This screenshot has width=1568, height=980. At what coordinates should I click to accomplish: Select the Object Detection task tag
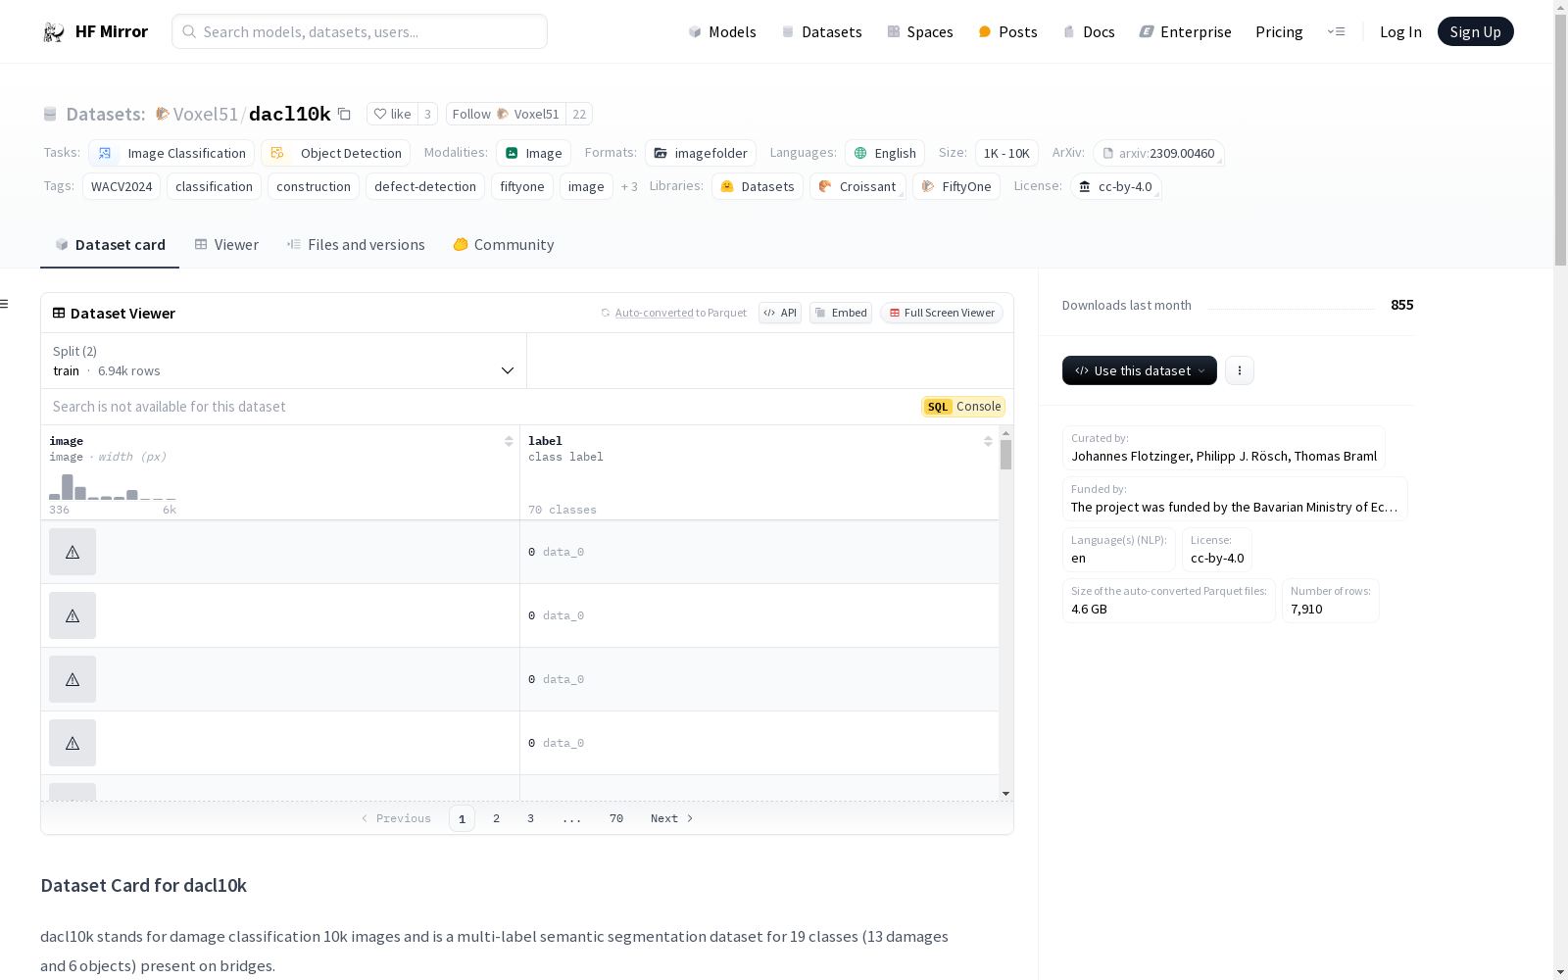336,153
